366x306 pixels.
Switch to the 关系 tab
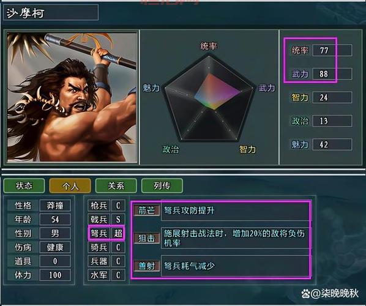click(116, 186)
